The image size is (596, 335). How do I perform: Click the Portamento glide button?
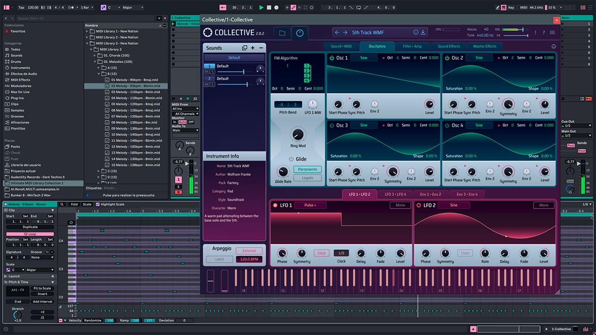click(x=307, y=169)
